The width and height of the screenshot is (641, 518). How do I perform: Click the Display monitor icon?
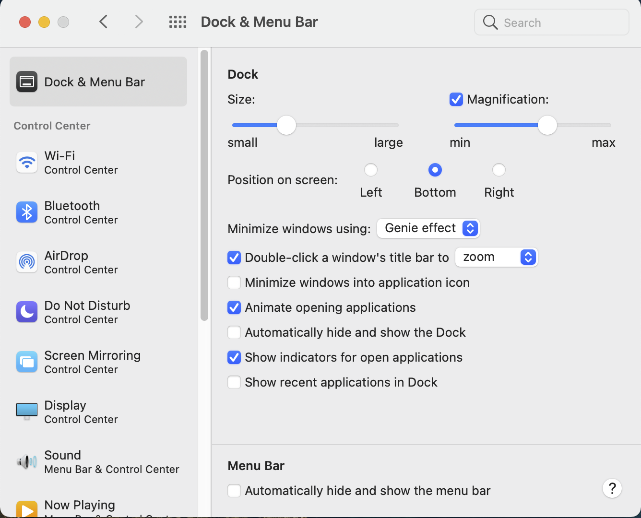27,412
